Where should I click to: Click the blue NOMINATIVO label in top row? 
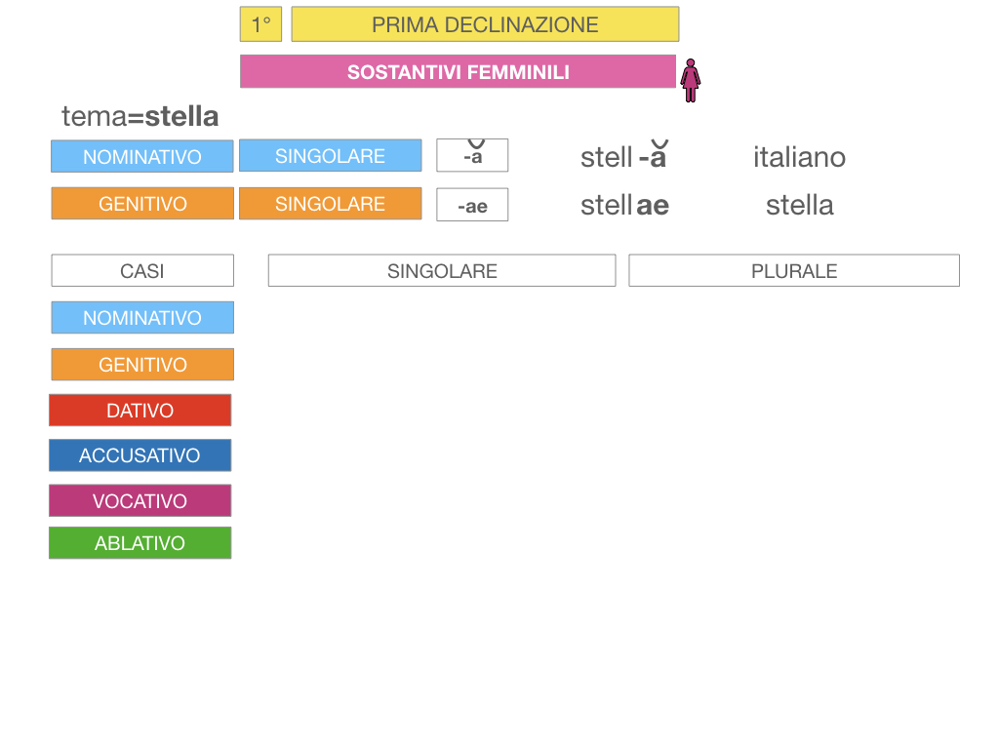point(142,156)
